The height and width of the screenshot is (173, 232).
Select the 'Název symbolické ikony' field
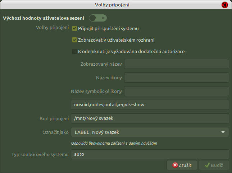click(176, 91)
